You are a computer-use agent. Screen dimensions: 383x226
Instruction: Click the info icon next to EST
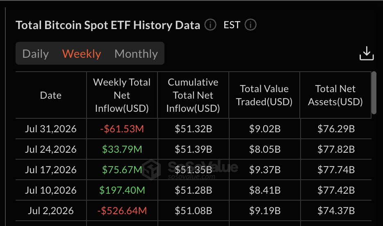251,25
